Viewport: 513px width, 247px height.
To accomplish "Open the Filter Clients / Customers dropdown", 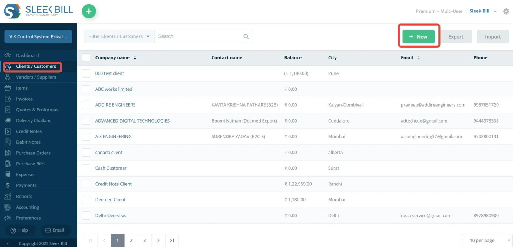I will (119, 36).
